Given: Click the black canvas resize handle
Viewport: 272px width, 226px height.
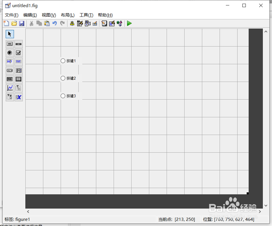Looking at the screenshot, I should pyautogui.click(x=248, y=193).
